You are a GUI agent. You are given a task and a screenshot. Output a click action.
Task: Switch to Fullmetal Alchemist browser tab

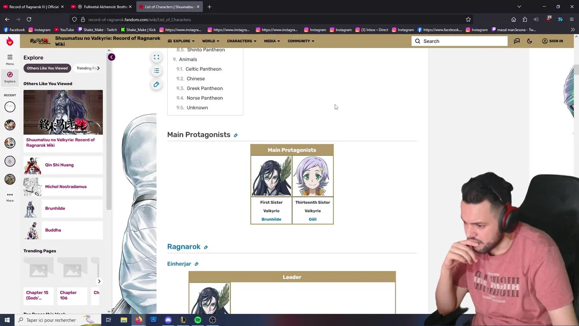click(101, 7)
